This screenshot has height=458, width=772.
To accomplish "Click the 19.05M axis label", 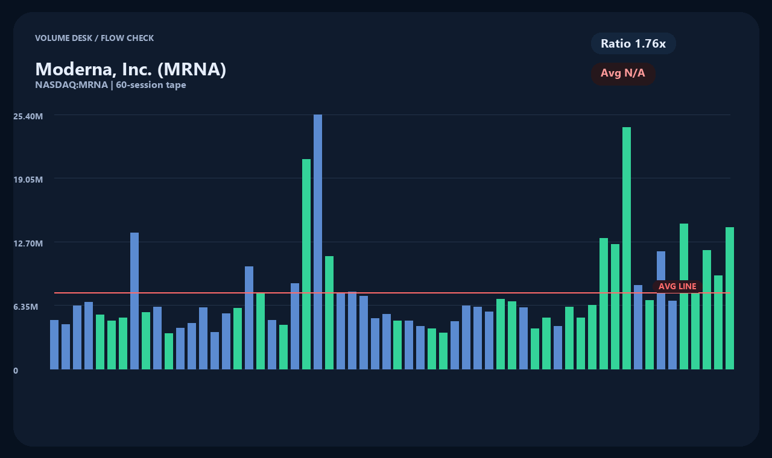I will pos(28,179).
